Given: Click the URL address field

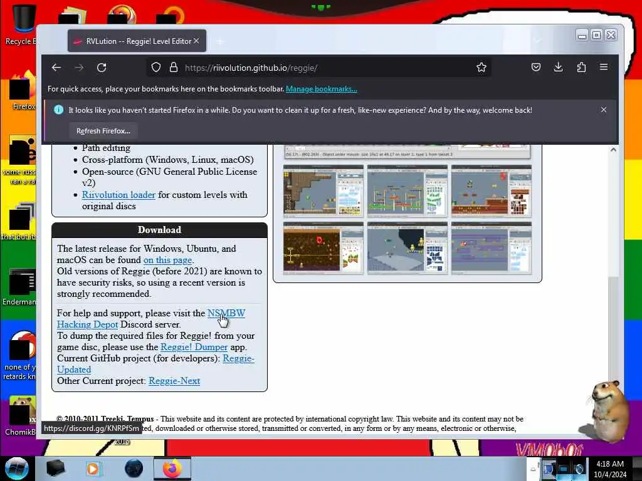Looking at the screenshot, I should 319,68.
